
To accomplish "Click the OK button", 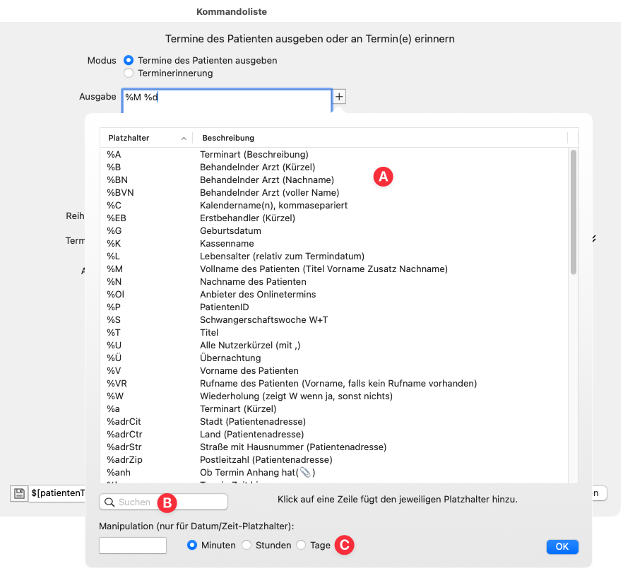I will [x=562, y=547].
